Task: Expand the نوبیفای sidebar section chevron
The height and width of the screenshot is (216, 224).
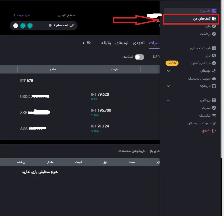Action: (x=168, y=71)
